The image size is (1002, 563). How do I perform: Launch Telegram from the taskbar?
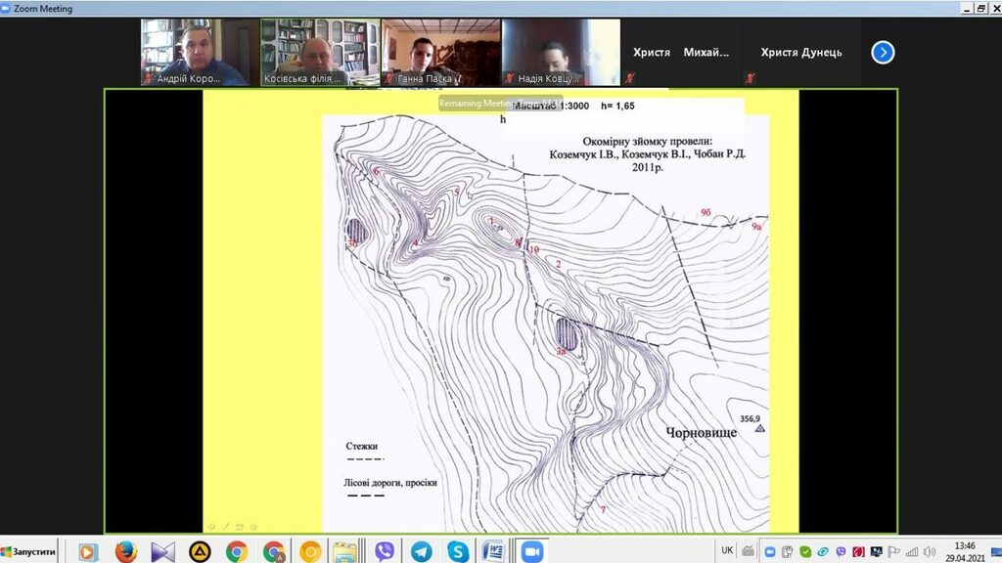point(422,551)
